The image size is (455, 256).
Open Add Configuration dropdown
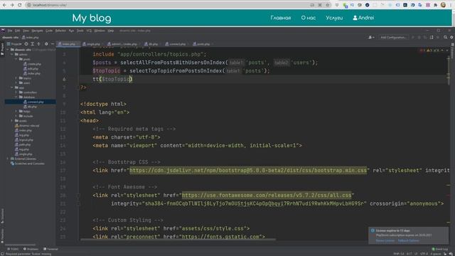[393, 37]
